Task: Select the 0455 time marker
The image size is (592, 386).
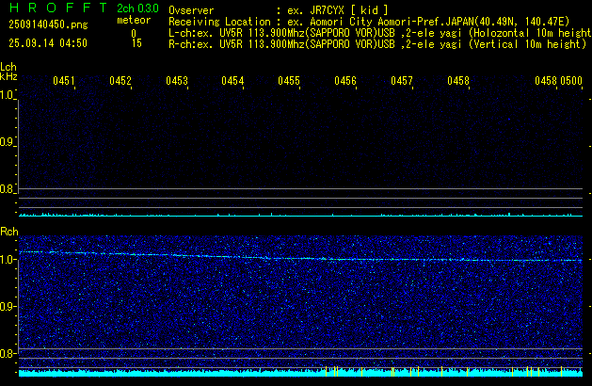Action: pos(289,81)
